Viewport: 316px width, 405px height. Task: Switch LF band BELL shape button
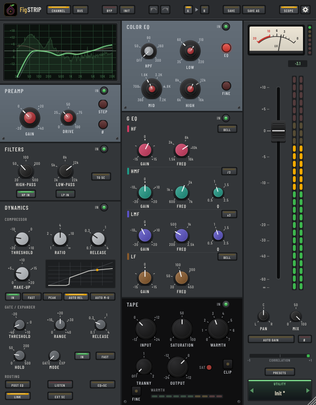[227, 256]
